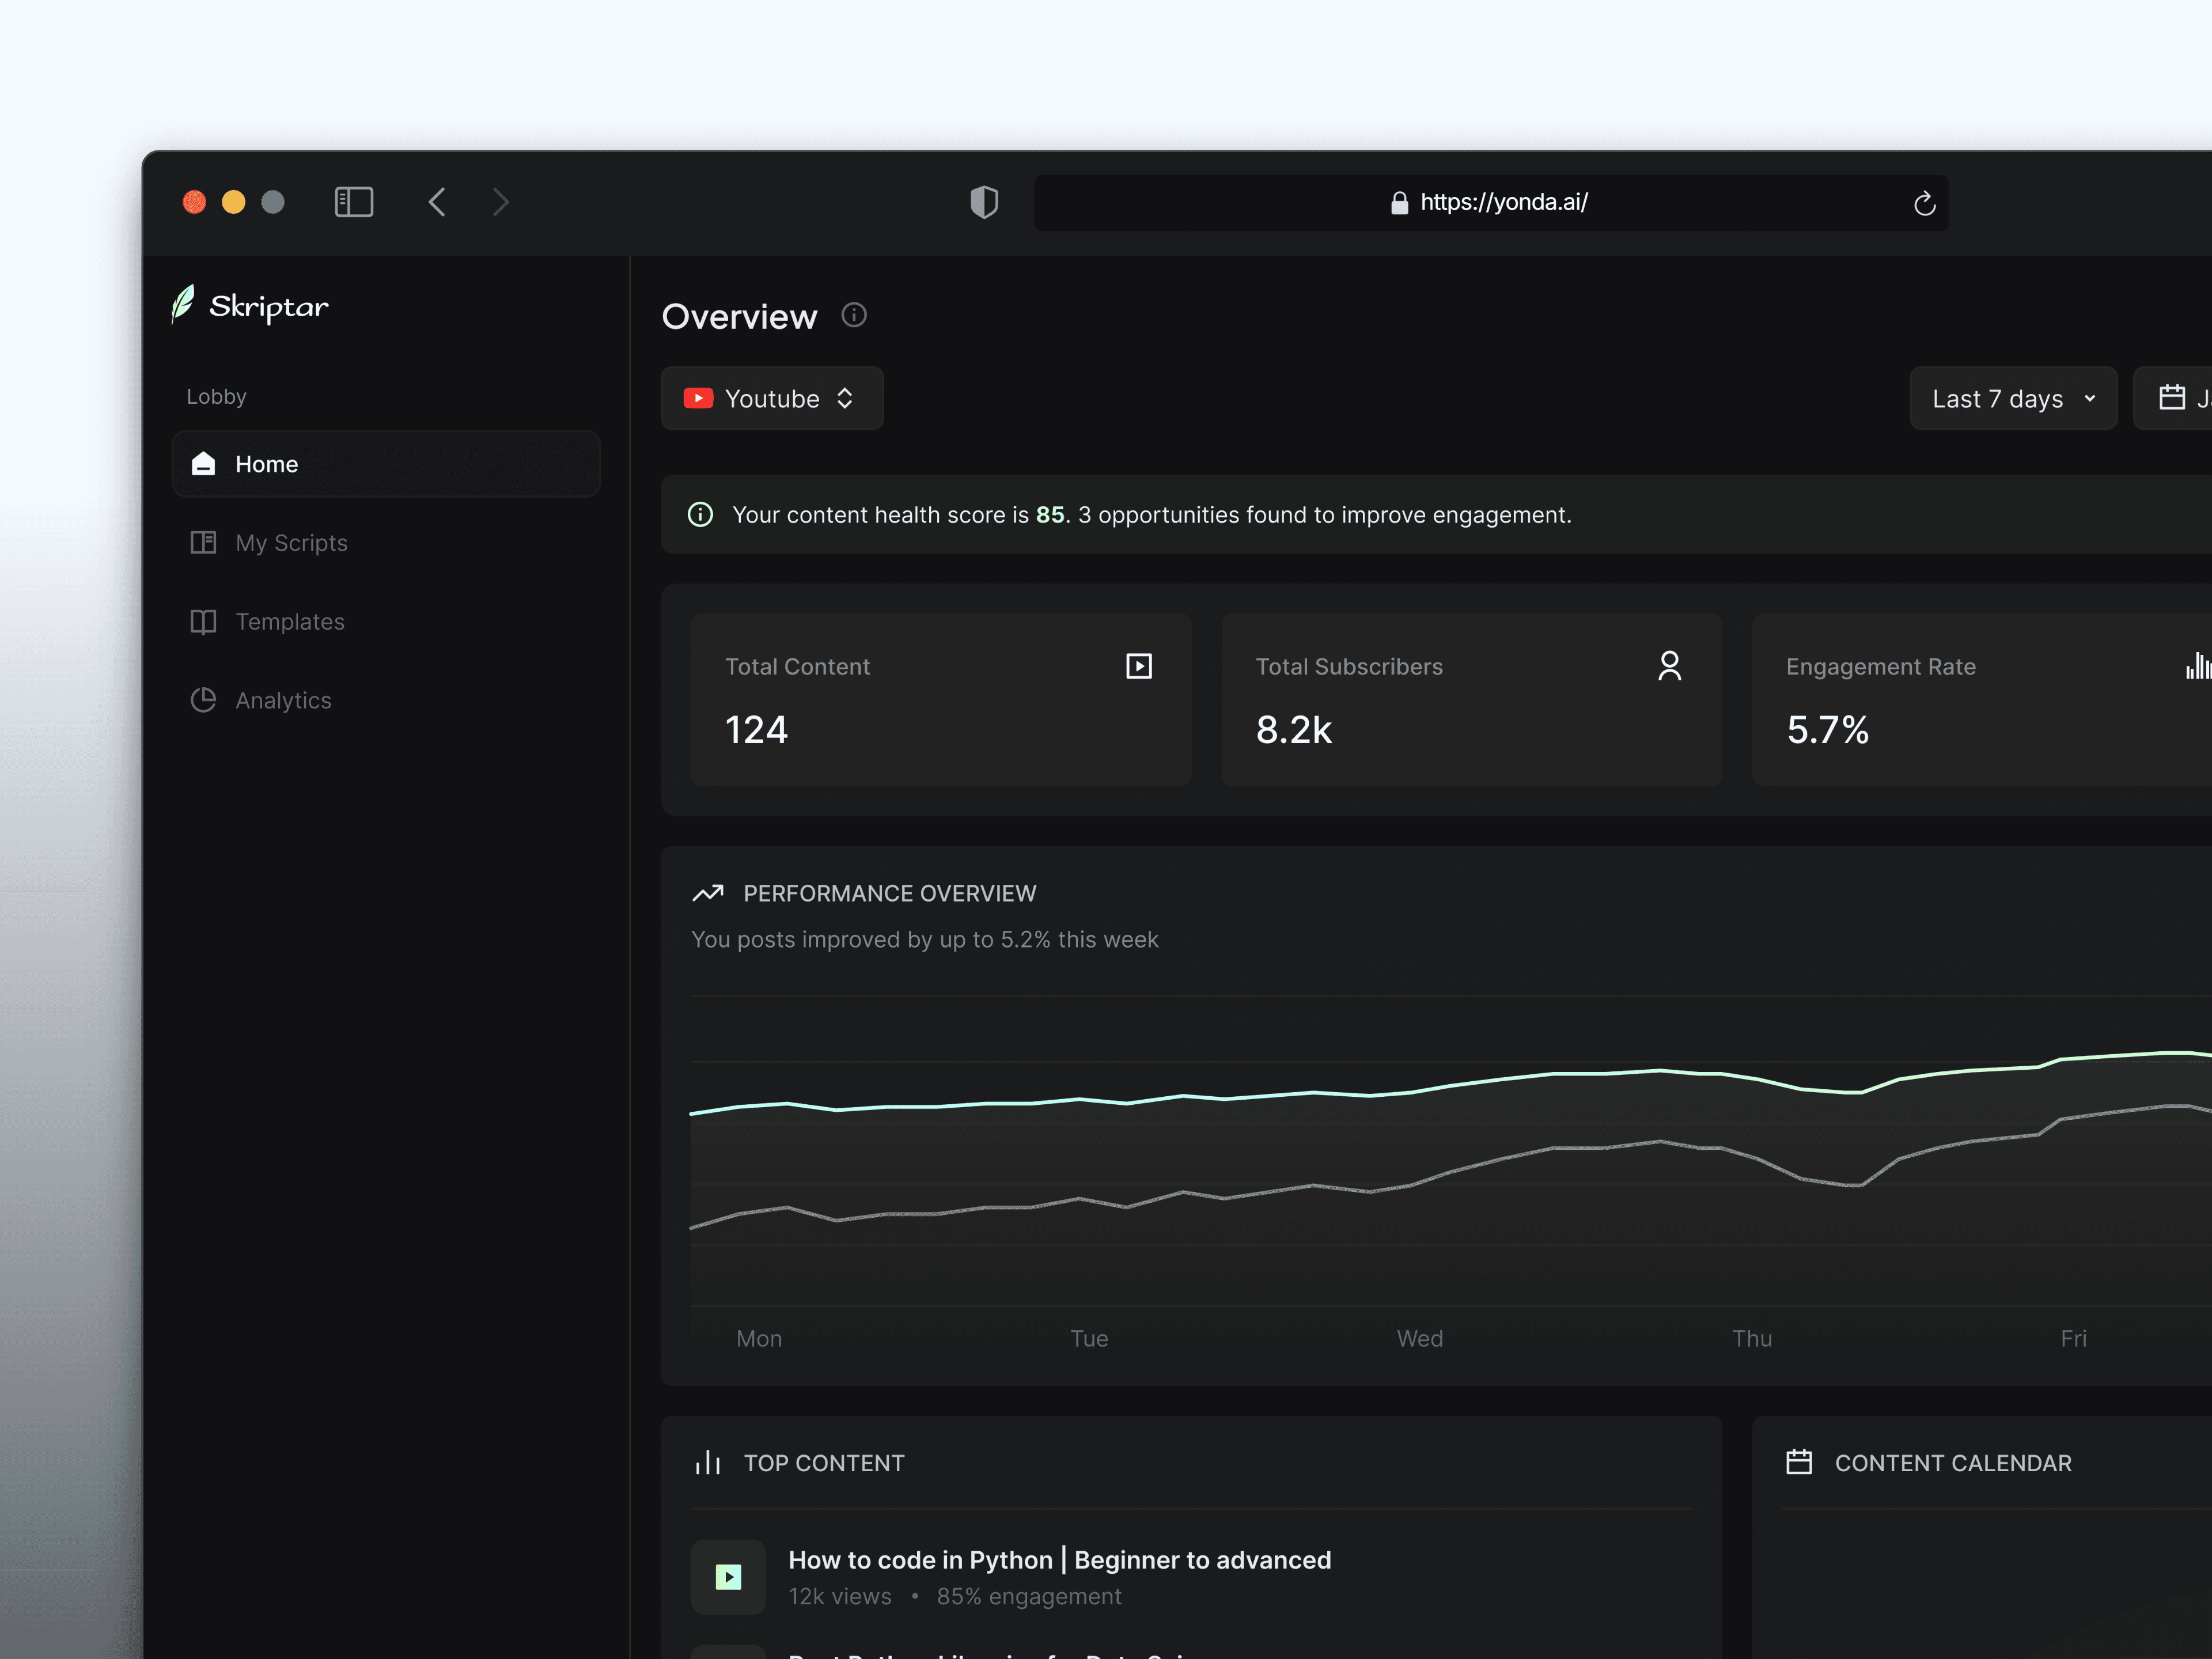Click the Skriptar feather logo

click(183, 304)
